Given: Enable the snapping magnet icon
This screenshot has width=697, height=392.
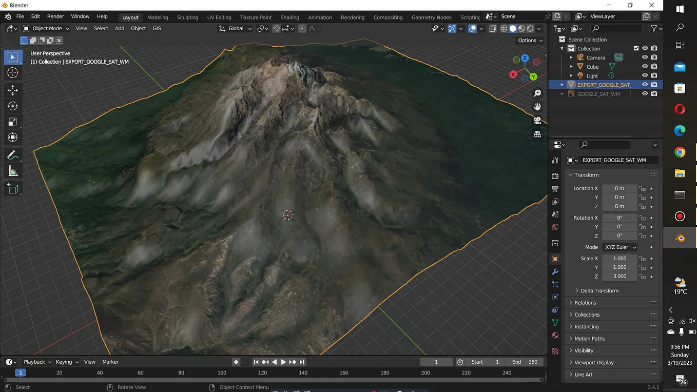Looking at the screenshot, I should tap(276, 28).
